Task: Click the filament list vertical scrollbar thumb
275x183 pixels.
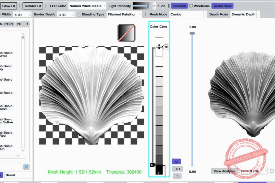Action: coord(23,37)
